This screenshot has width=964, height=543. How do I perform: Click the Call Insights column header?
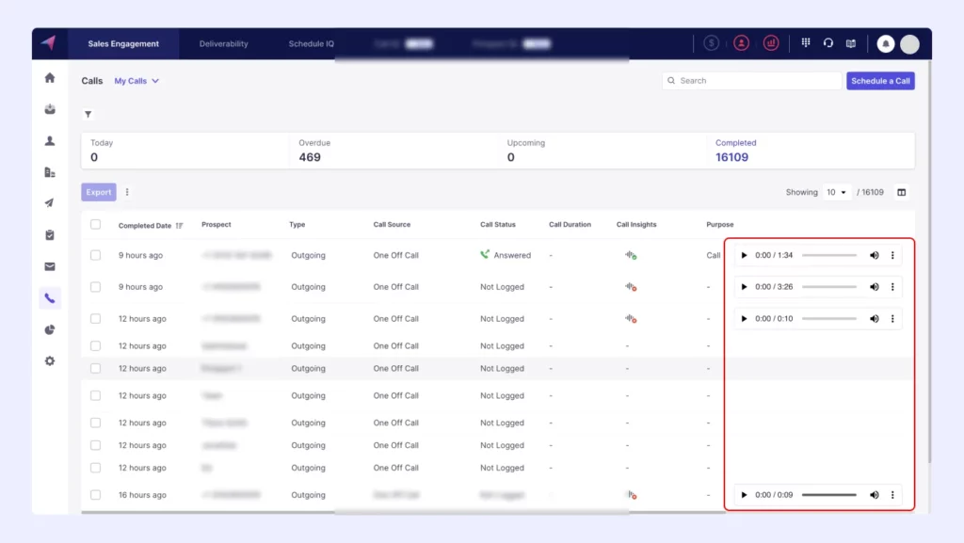tap(636, 224)
